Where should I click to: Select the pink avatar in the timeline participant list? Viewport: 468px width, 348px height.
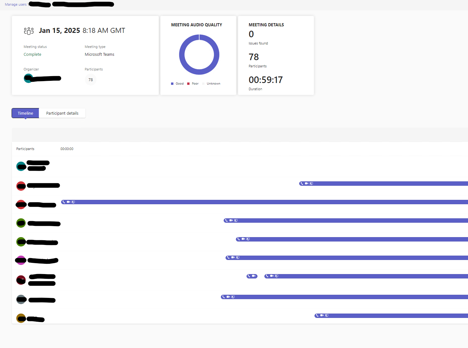[21, 260]
